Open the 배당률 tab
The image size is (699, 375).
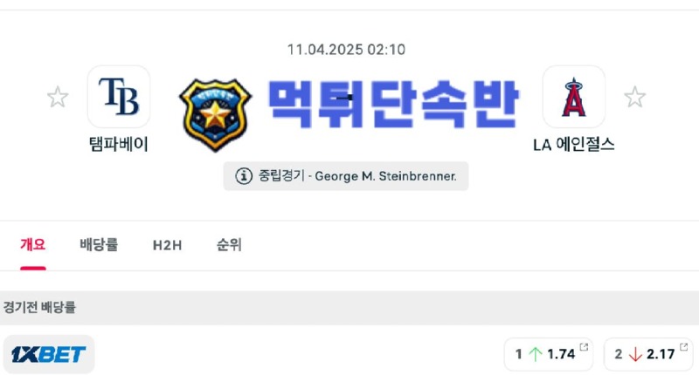coord(99,245)
